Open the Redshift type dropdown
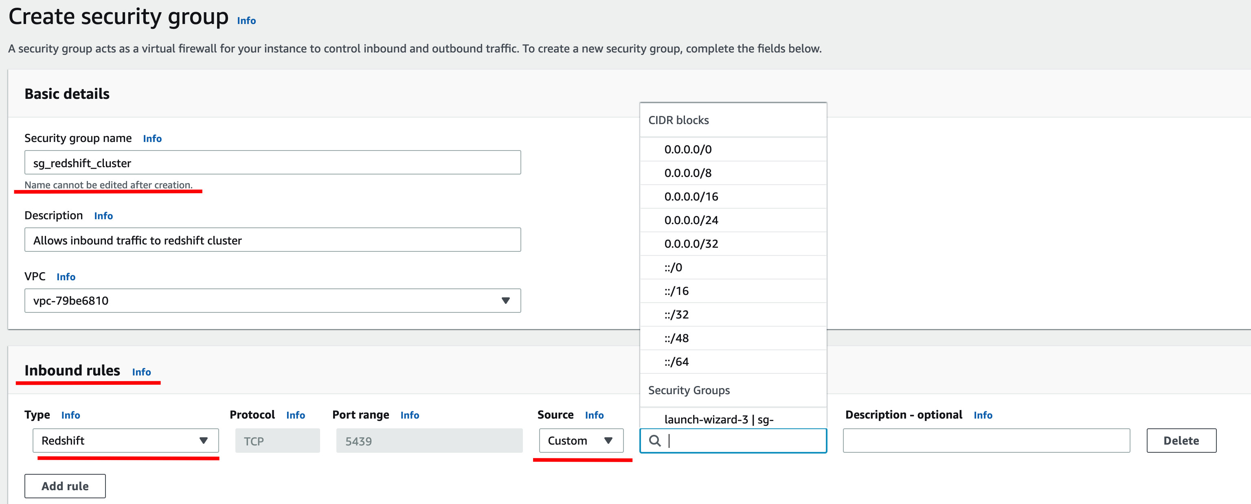This screenshot has height=504, width=1251. click(126, 441)
